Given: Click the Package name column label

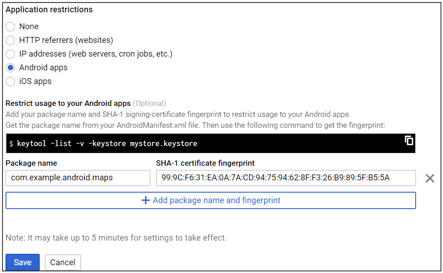Looking at the screenshot, I should [x=31, y=163].
